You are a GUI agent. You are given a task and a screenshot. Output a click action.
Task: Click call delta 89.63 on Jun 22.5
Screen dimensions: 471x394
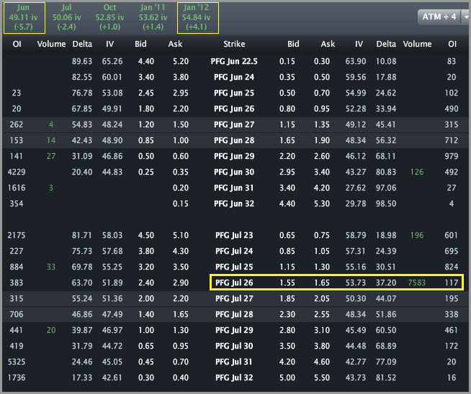point(82,61)
